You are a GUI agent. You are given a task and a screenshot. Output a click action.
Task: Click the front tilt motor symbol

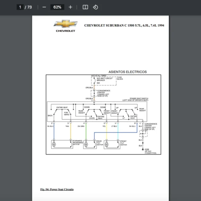coord(107,144)
